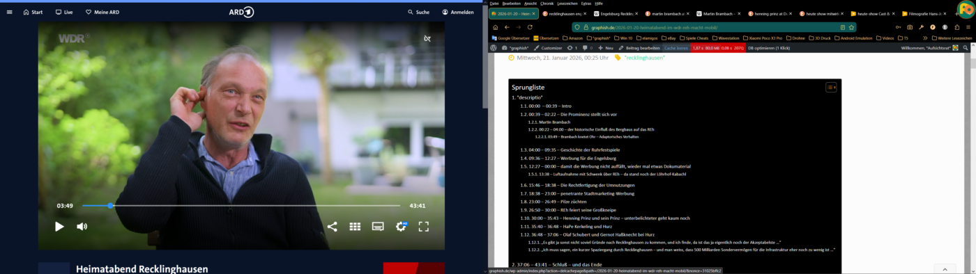Click the ARD logo
Screen dimensions: 976x274
point(241,12)
